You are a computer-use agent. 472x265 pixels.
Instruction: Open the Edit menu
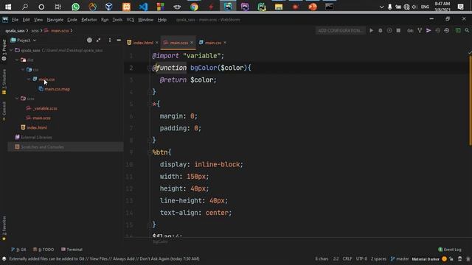pos(27,20)
